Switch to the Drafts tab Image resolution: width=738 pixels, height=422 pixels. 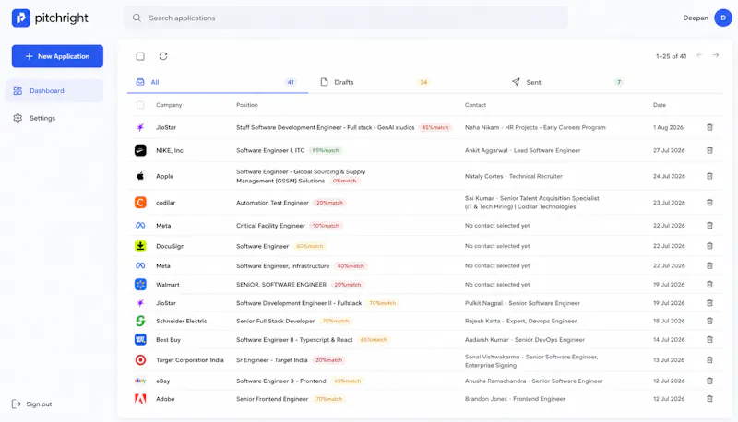coord(375,82)
